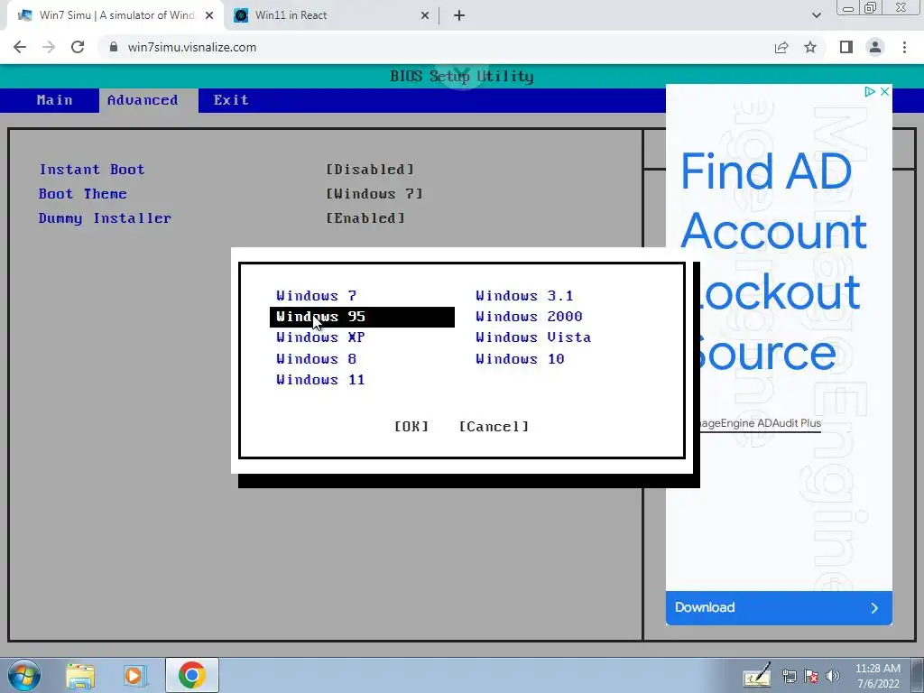Go back to the previous page
The height and width of the screenshot is (693, 924).
20,47
